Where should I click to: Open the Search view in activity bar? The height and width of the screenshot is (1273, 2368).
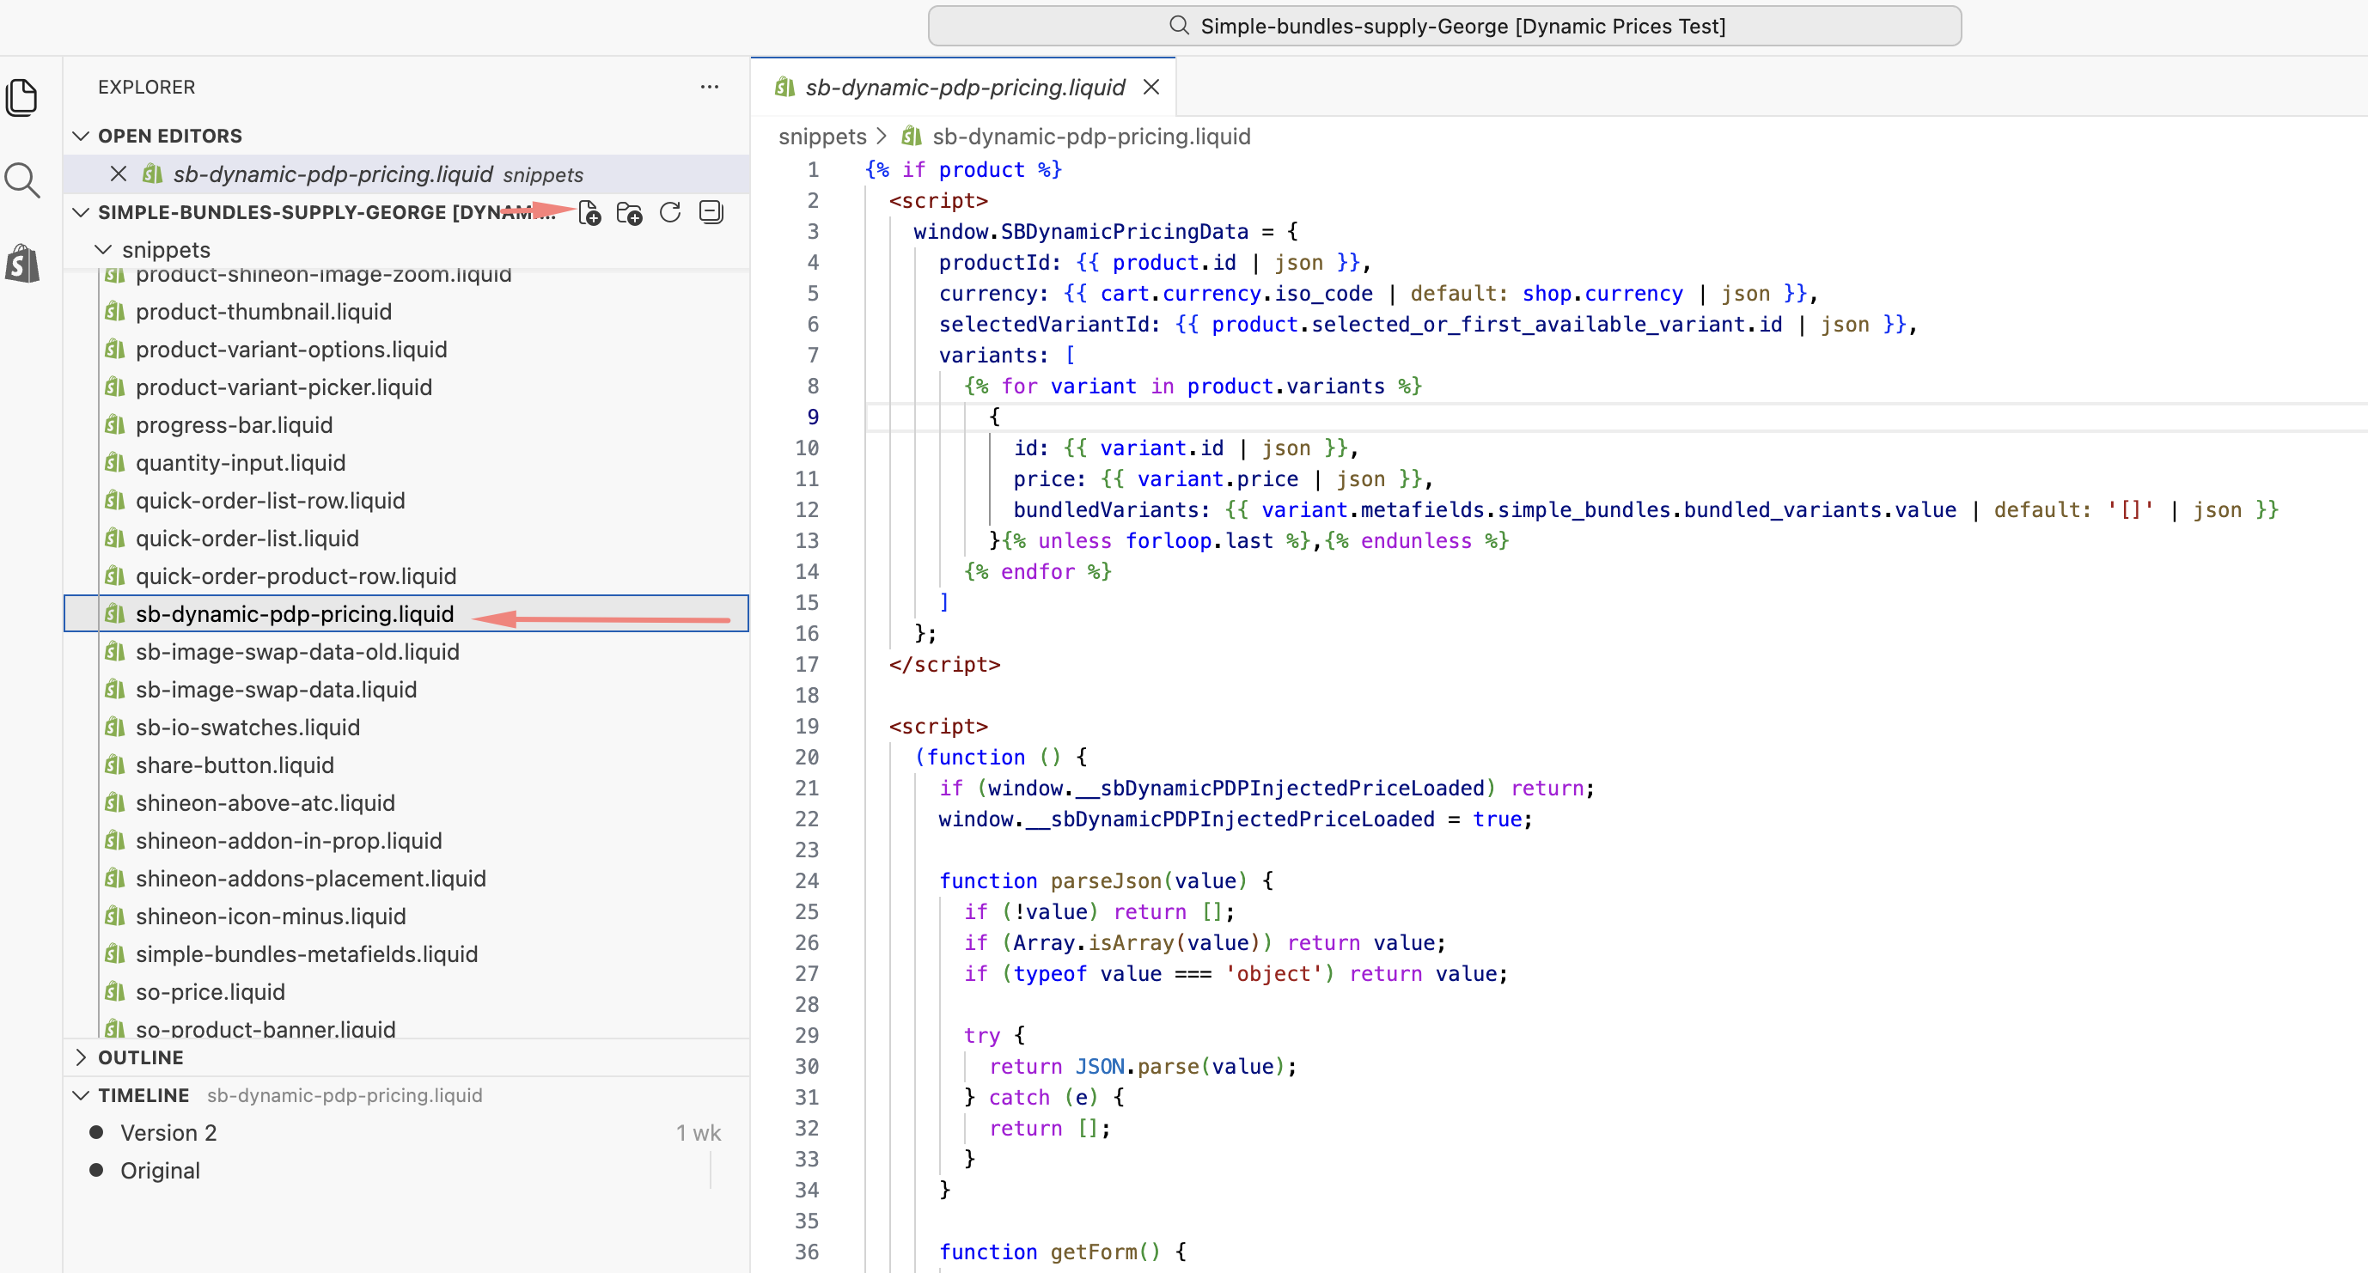pyautogui.click(x=22, y=181)
